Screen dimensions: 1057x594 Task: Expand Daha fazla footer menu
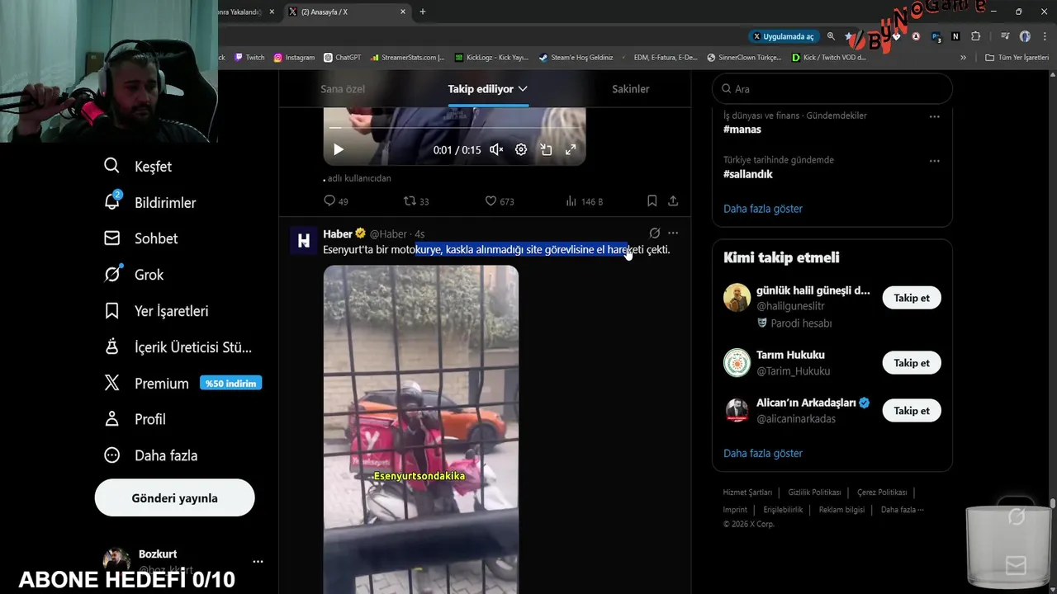(902, 510)
